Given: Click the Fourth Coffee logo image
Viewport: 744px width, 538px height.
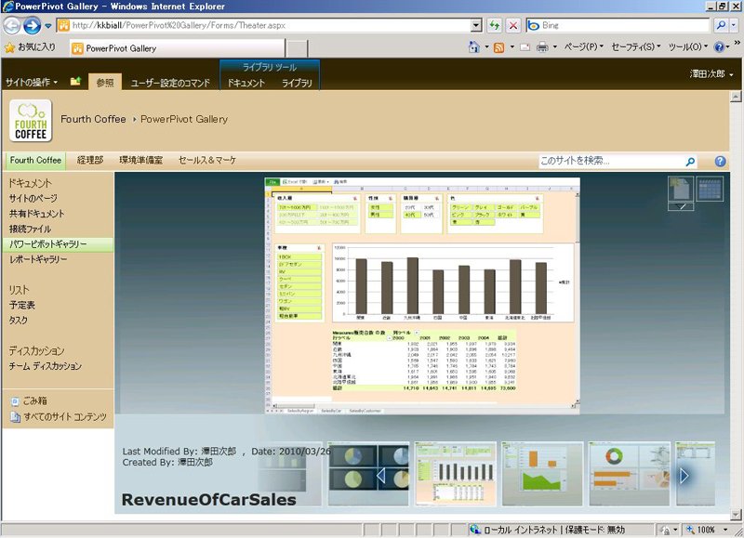Looking at the screenshot, I should pos(31,121).
